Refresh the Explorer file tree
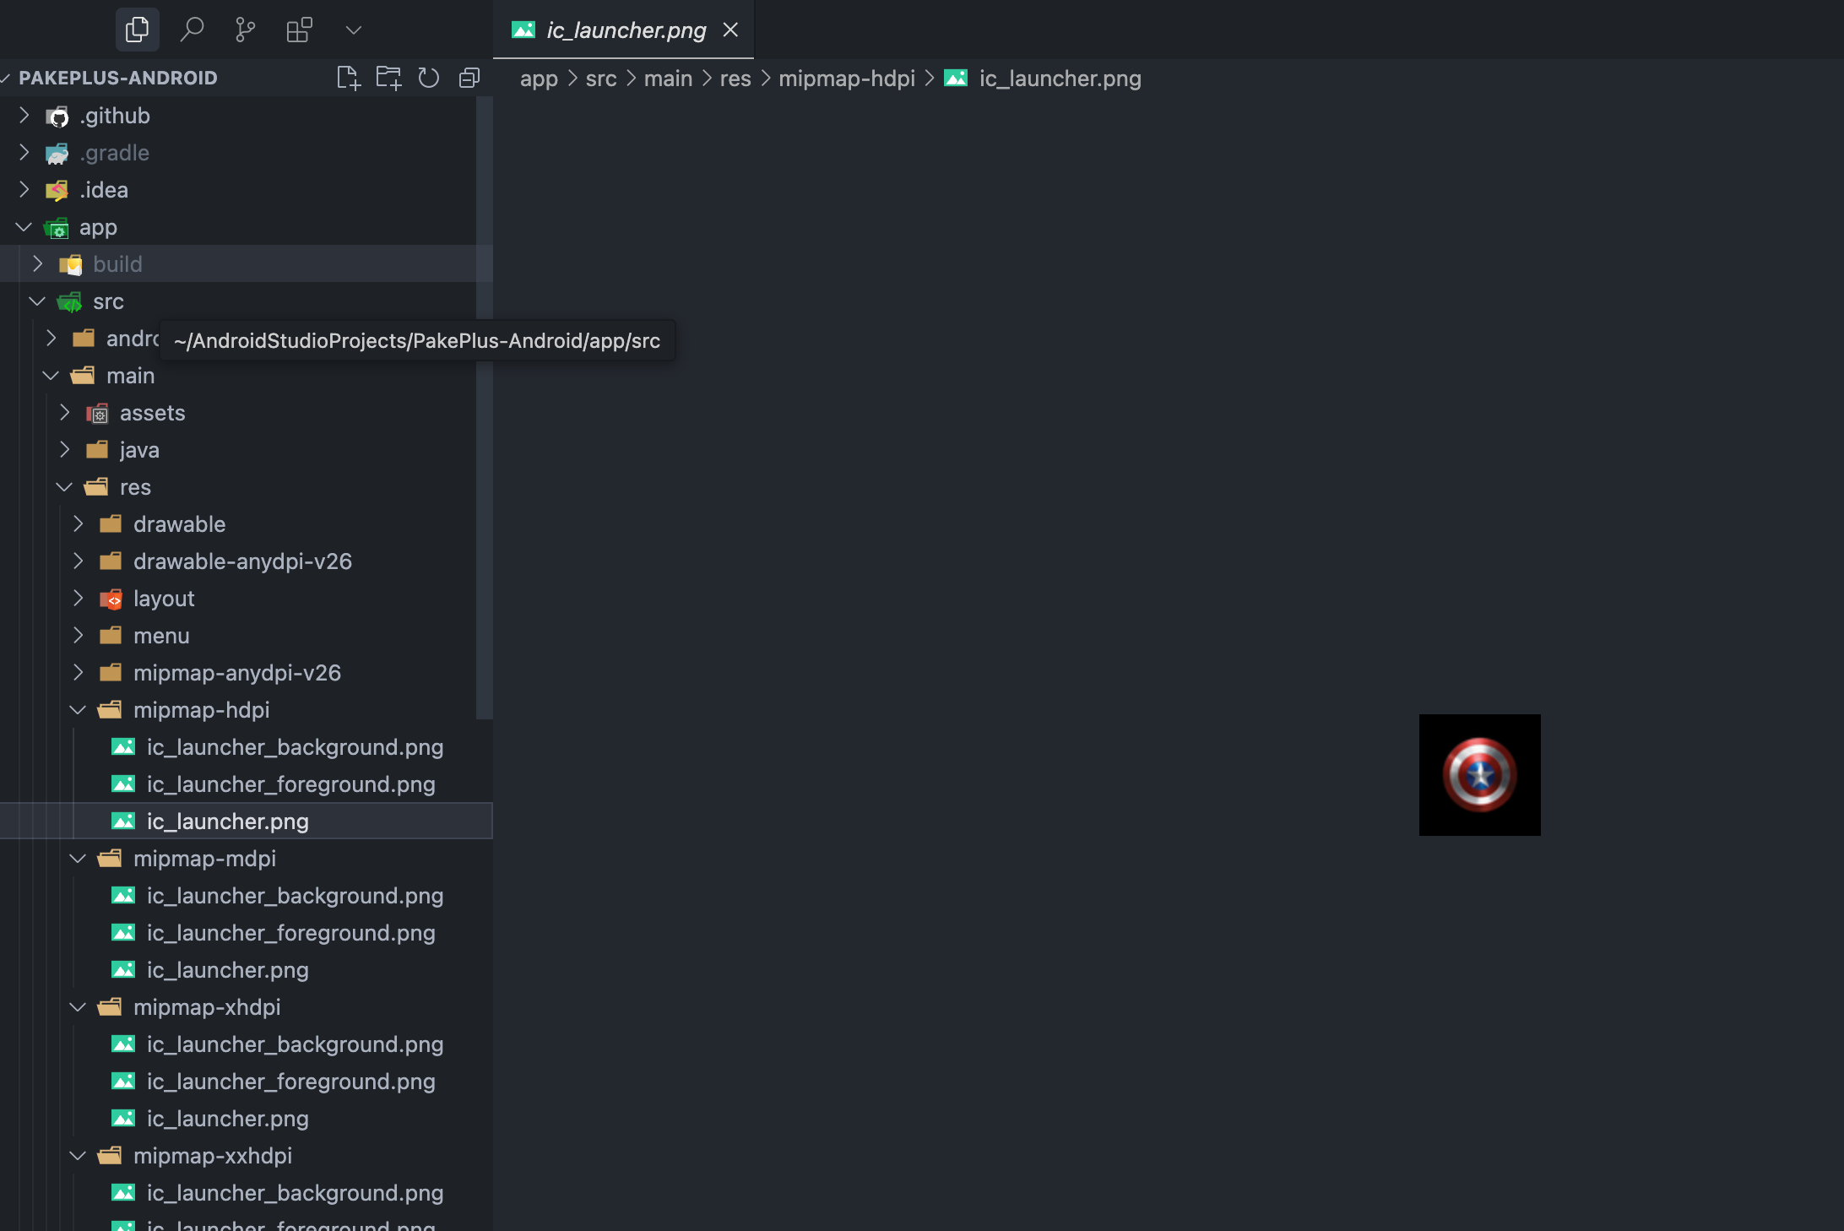This screenshot has height=1231, width=1844. [429, 78]
